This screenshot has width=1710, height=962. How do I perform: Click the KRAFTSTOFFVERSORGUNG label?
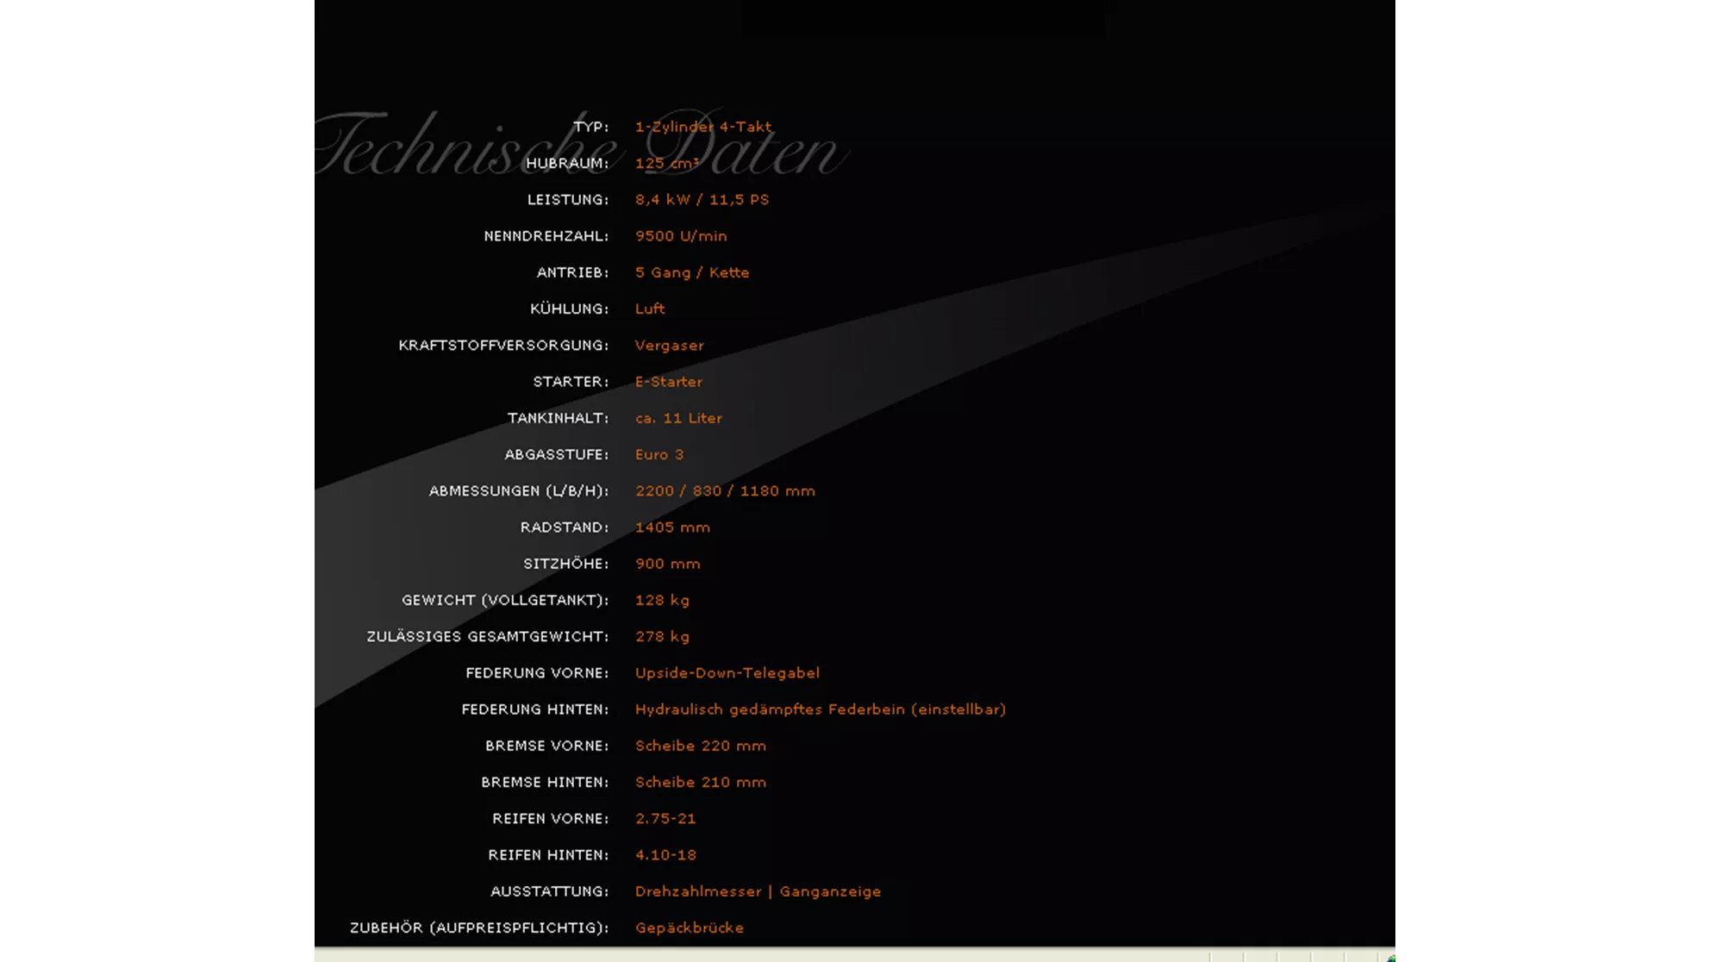pyautogui.click(x=502, y=345)
